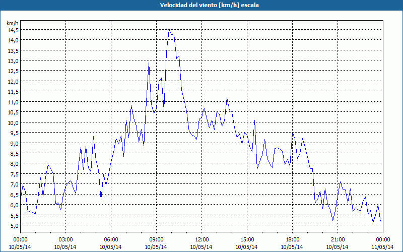Select the '7,5' y-axis value
The image size is (403, 252).
[15, 174]
